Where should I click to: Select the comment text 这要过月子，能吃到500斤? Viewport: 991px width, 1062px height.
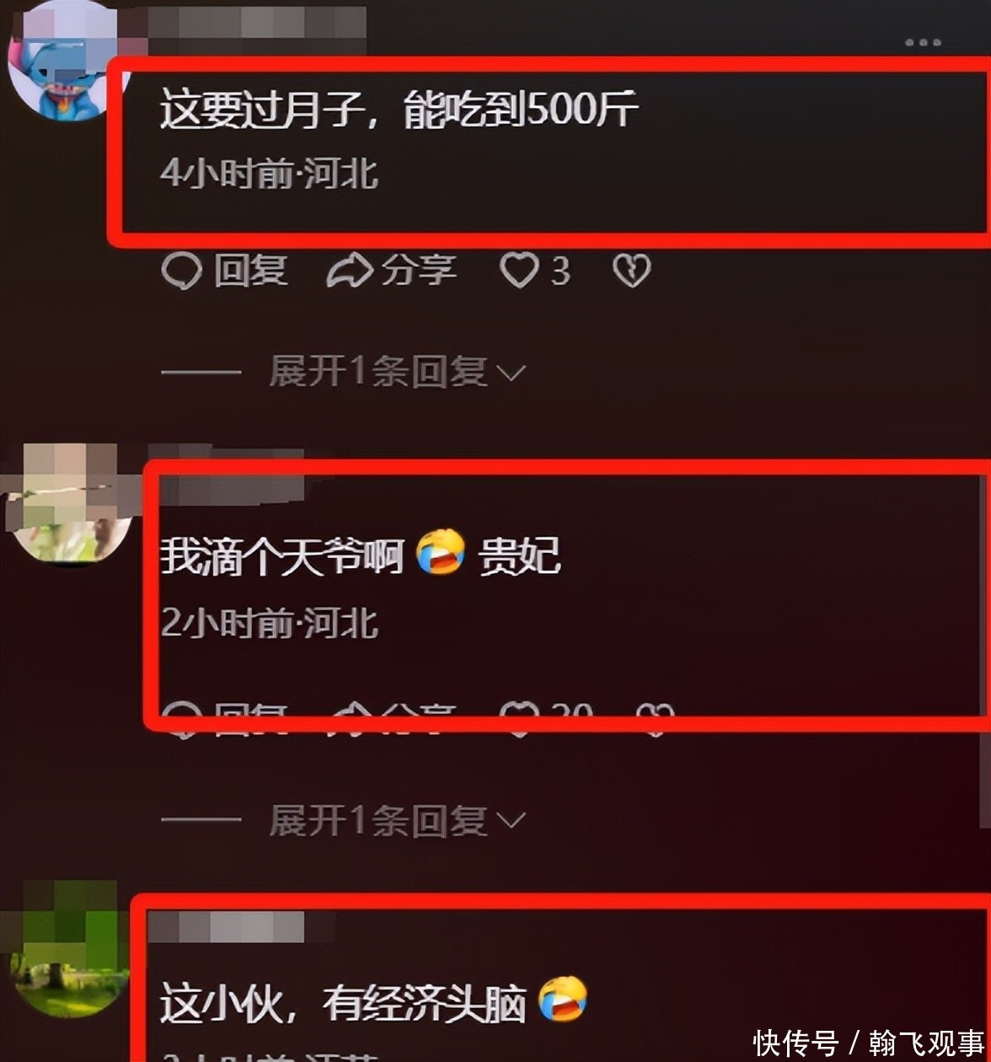pyautogui.click(x=399, y=110)
